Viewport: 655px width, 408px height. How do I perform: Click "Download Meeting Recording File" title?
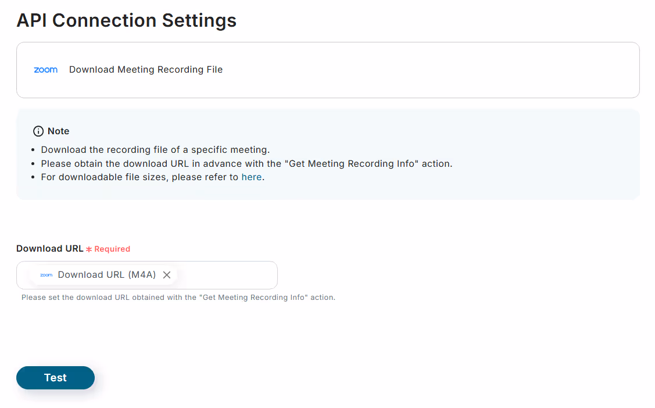tap(146, 70)
